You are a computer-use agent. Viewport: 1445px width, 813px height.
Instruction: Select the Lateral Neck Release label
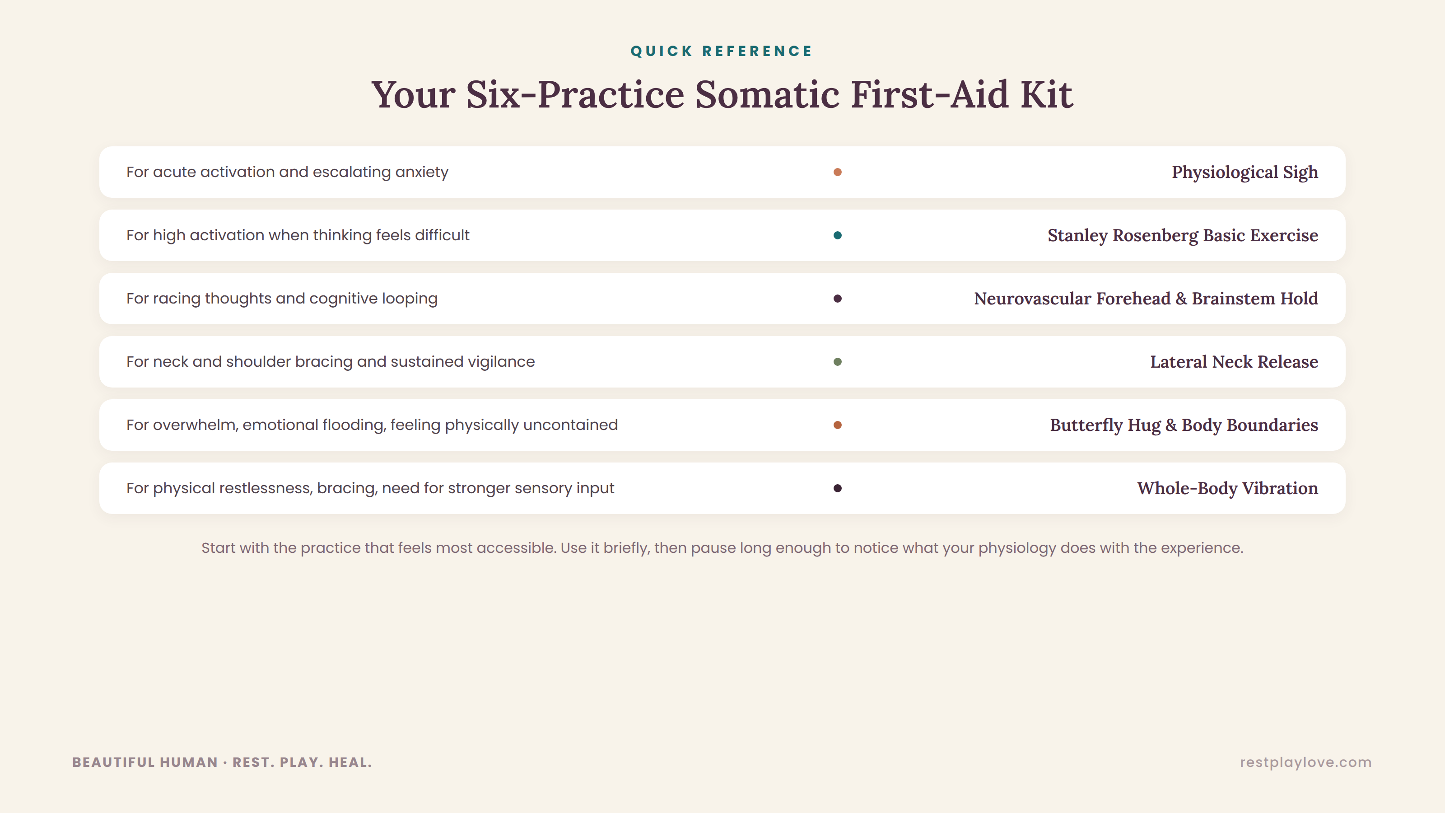[x=1234, y=362]
